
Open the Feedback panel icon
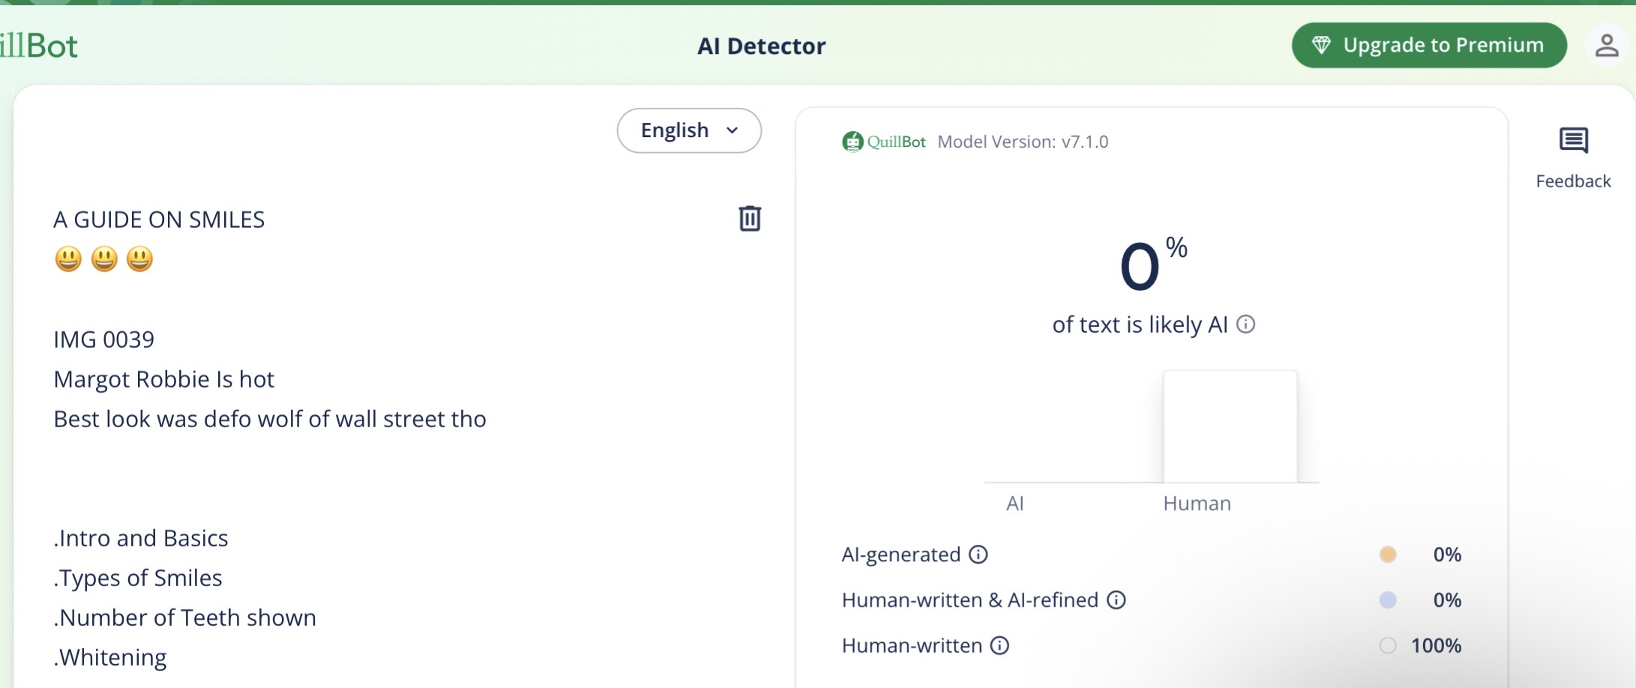[1573, 140]
